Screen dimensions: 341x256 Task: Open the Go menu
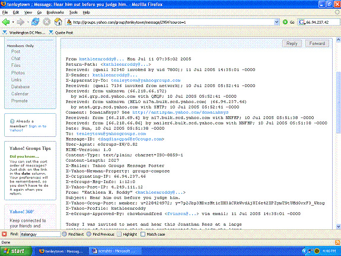[39, 12]
